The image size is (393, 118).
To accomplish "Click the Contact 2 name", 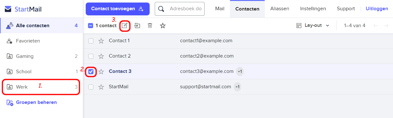I will [120, 56].
